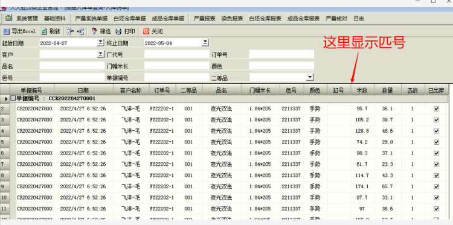Click the 色号 filter input field
Screen dimensions: 453x225
[x=72, y=77]
